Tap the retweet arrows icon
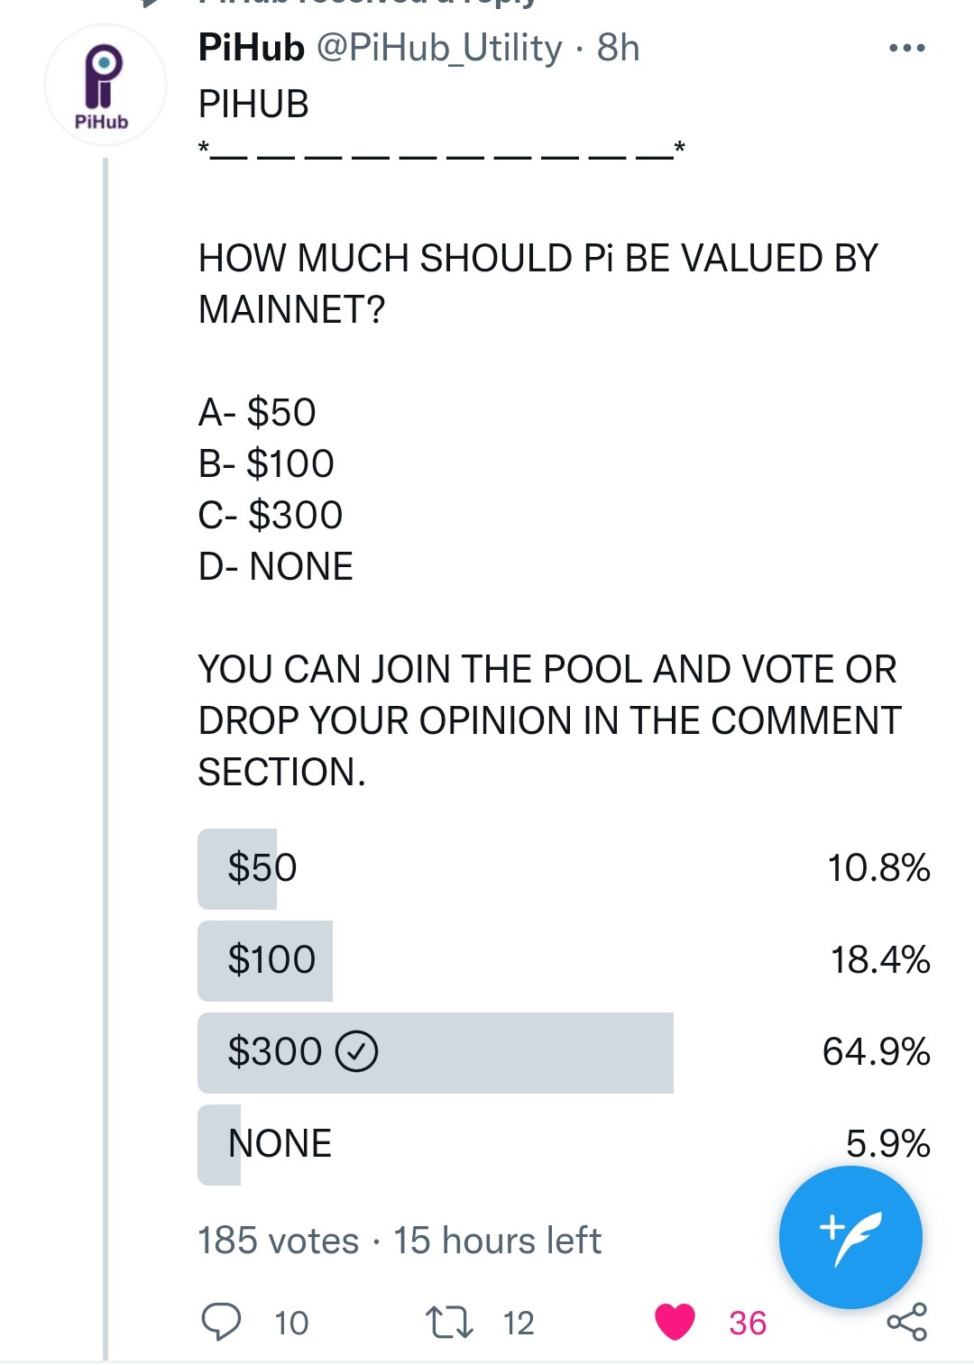The image size is (974, 1365). 449,1323
